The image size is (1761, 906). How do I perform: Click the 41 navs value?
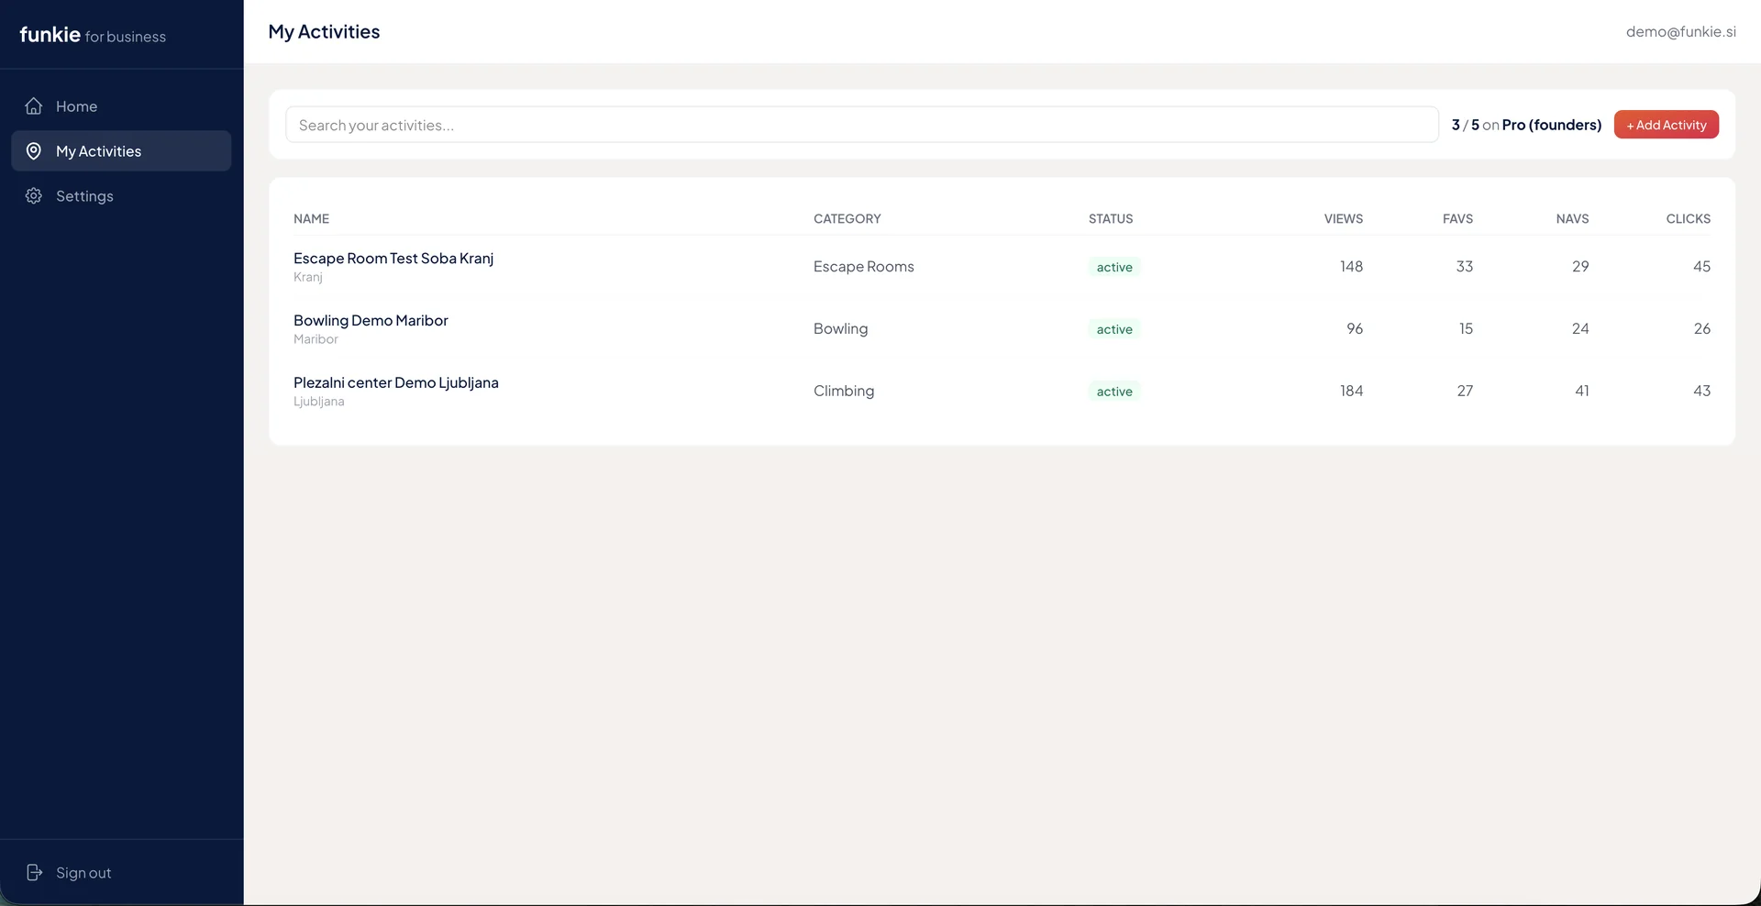click(1582, 391)
